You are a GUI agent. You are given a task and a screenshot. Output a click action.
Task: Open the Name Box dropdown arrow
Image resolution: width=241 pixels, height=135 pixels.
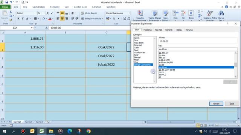(x=32, y=28)
